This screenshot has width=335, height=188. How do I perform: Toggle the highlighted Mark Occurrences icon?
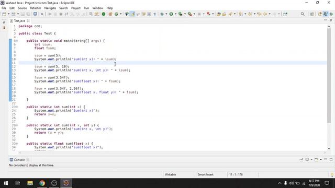tap(132, 14)
